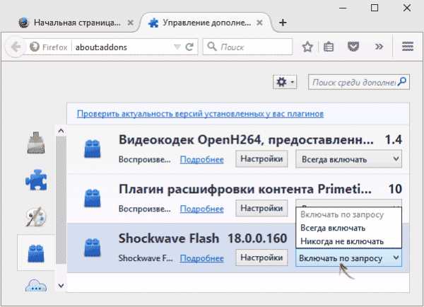
Task: Close the Firefox window
Action: 407,8
